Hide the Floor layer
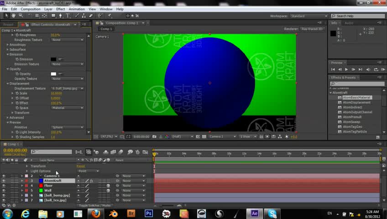 click(x=4, y=186)
